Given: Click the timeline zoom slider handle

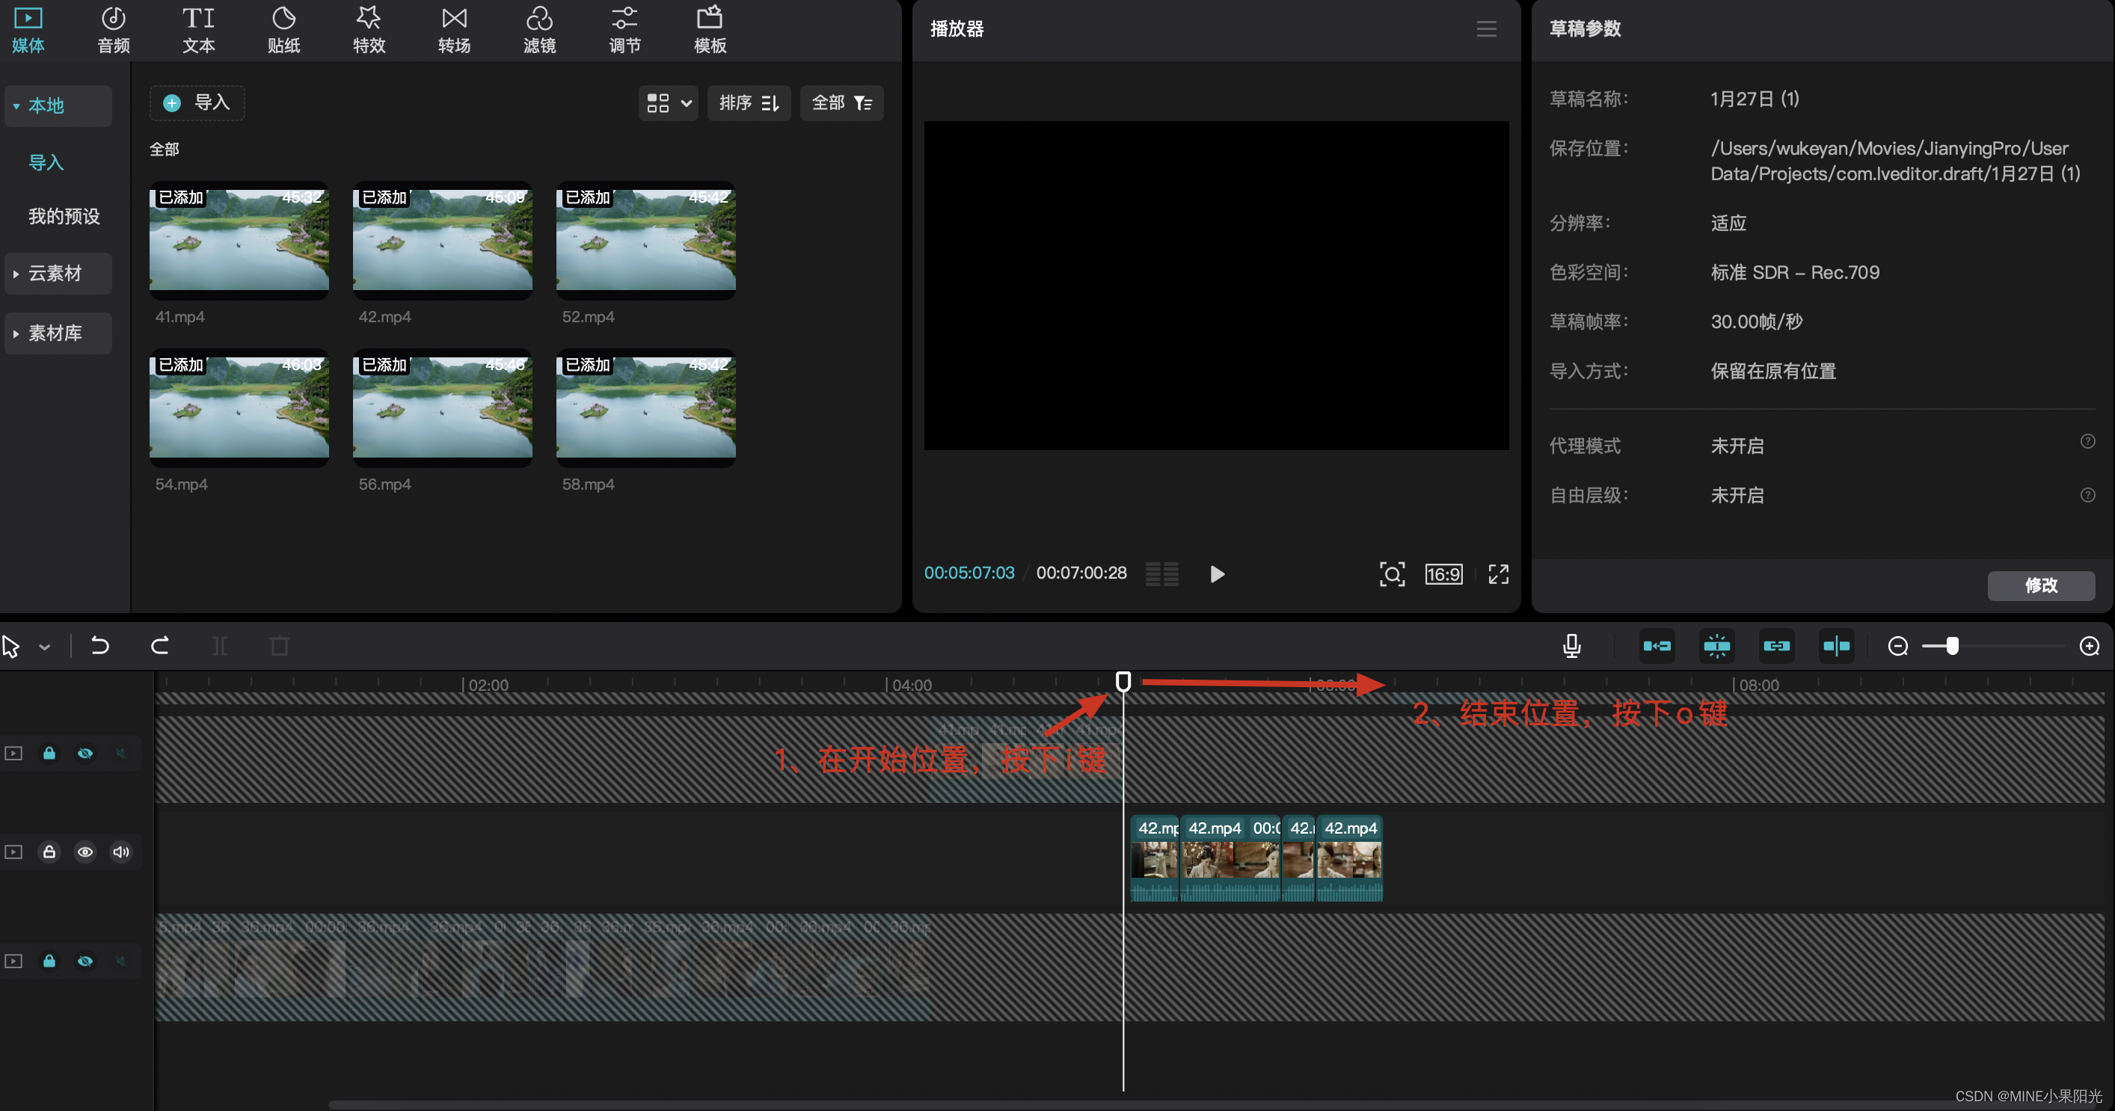Looking at the screenshot, I should point(1953,646).
